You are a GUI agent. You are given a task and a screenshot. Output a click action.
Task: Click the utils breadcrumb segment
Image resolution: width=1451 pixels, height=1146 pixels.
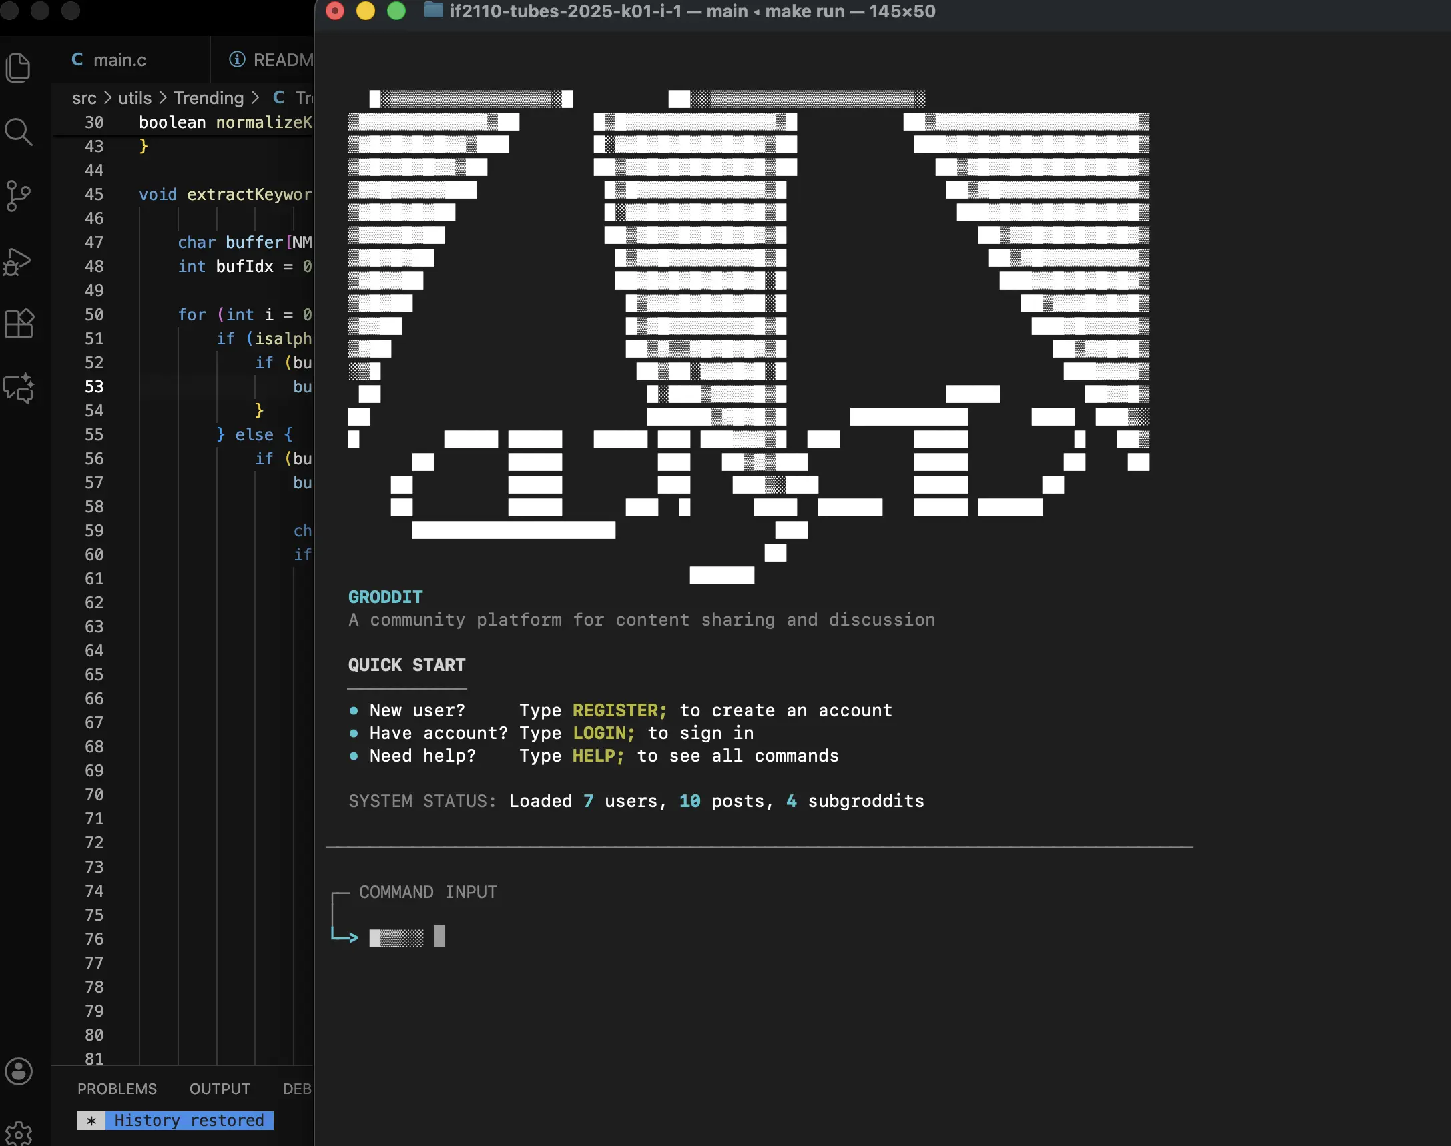pyautogui.click(x=135, y=98)
